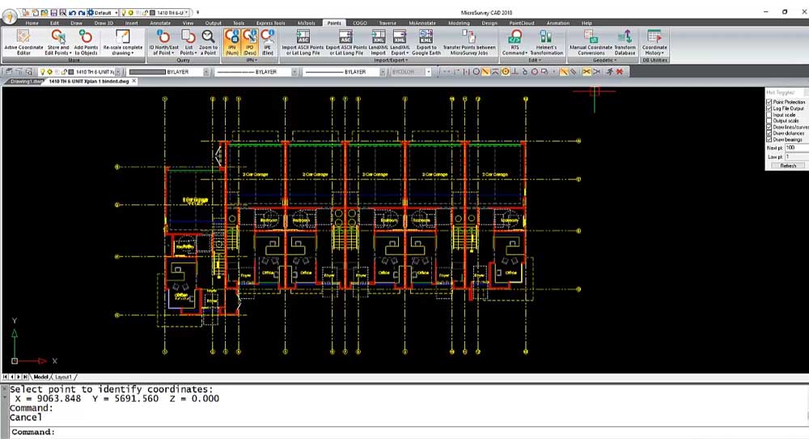Click Manual Coordinate Conversions icon
This screenshot has width=809, height=439.
coord(591,41)
